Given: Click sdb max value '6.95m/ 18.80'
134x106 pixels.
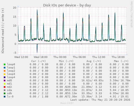Looking at the screenshot, I should coord(119,93).
